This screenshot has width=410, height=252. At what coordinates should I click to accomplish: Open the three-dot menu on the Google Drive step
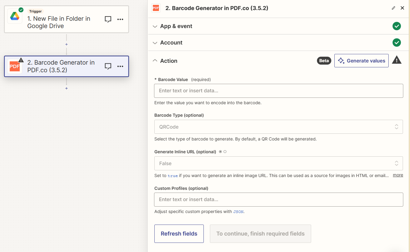point(120,19)
